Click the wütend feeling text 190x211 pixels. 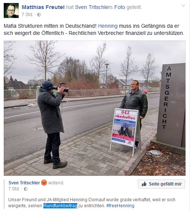click(x=56, y=183)
